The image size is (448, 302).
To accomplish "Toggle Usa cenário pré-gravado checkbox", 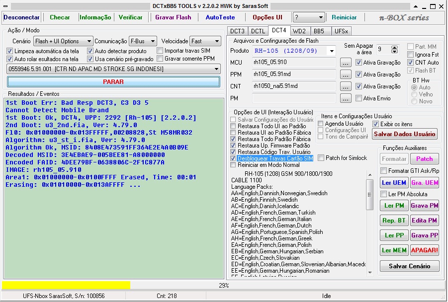I will pyautogui.click(x=90, y=59).
